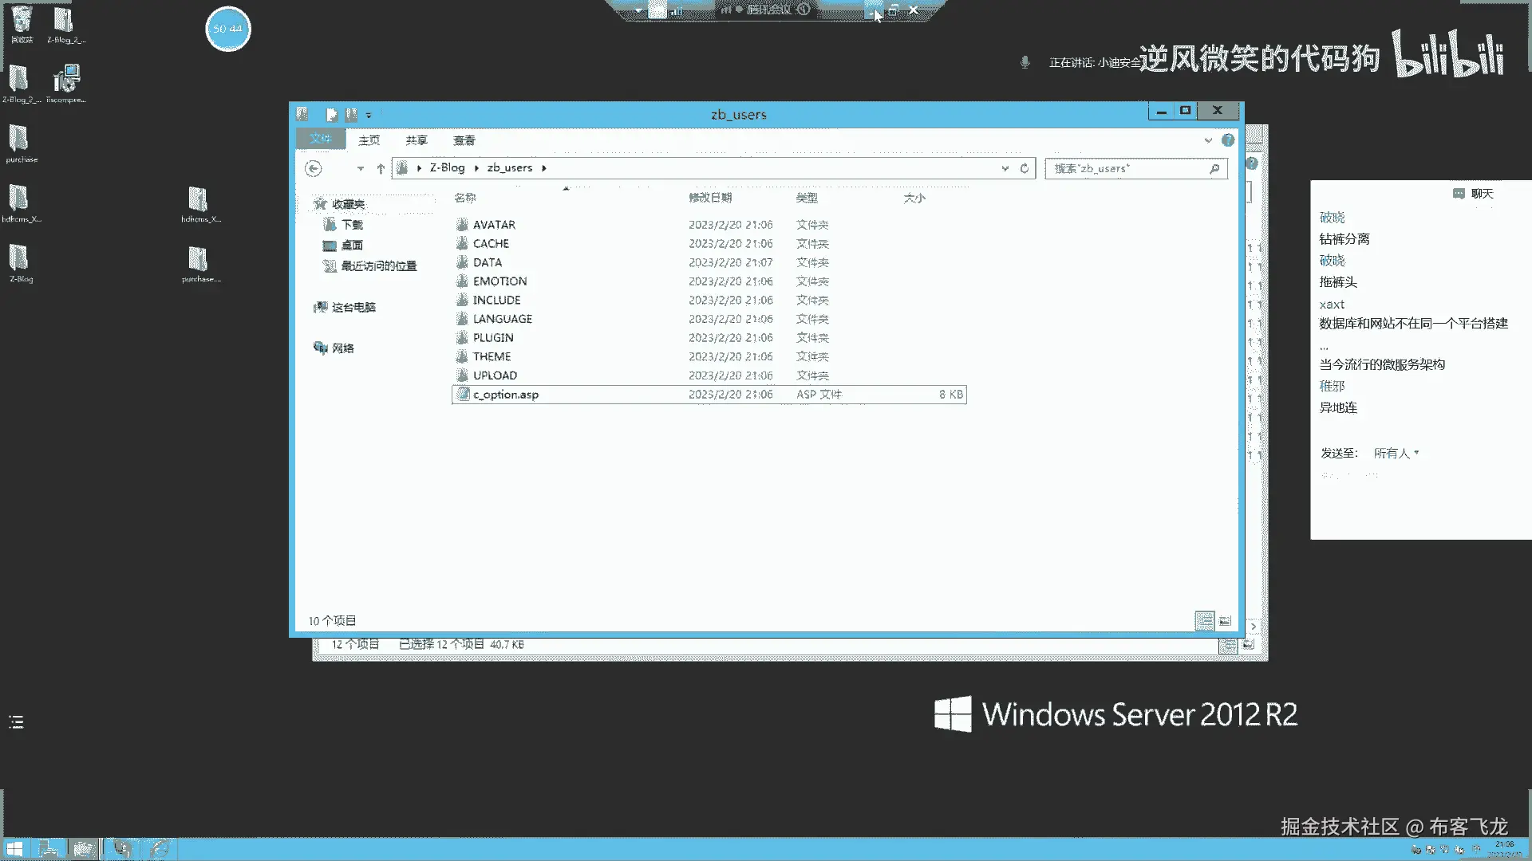The image size is (1532, 861).
Task: Open Explorer help question mark icon
Action: (x=1228, y=140)
